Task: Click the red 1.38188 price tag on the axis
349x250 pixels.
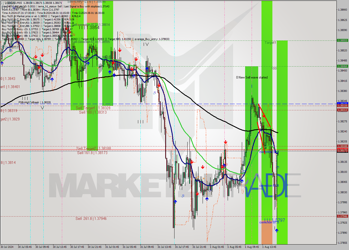Action: (342, 146)
